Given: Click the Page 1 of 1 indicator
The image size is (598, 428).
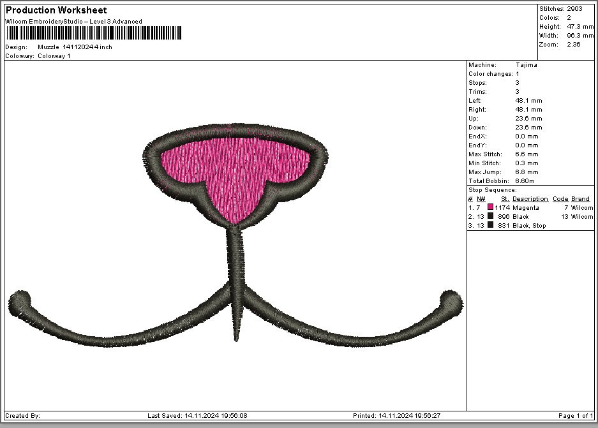Looking at the screenshot, I should pos(576,416).
